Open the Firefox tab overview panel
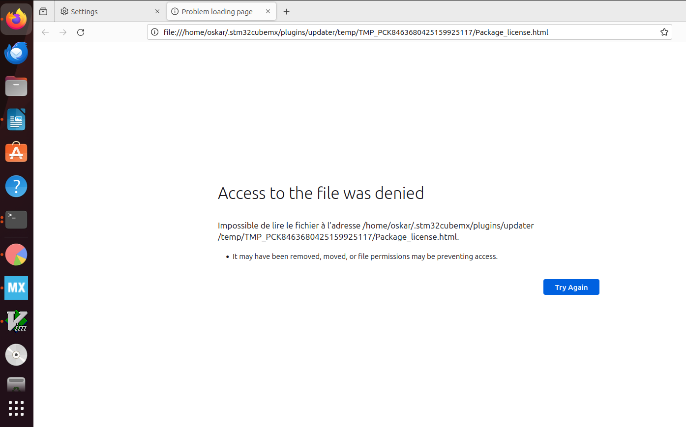The width and height of the screenshot is (686, 427). 43,11
